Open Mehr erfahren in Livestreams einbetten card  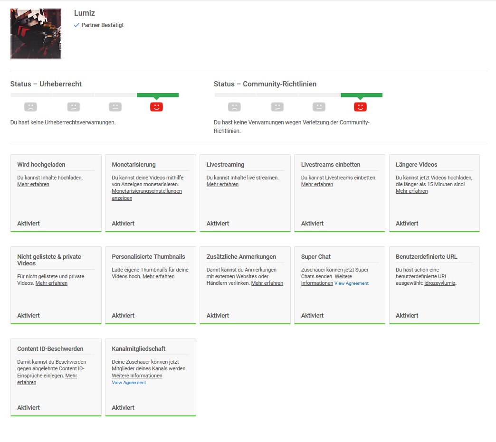pyautogui.click(x=317, y=184)
